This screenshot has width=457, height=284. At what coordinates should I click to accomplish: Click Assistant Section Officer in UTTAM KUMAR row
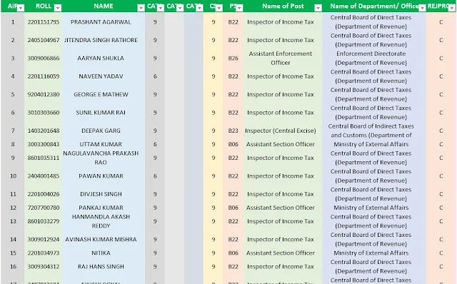pos(281,144)
